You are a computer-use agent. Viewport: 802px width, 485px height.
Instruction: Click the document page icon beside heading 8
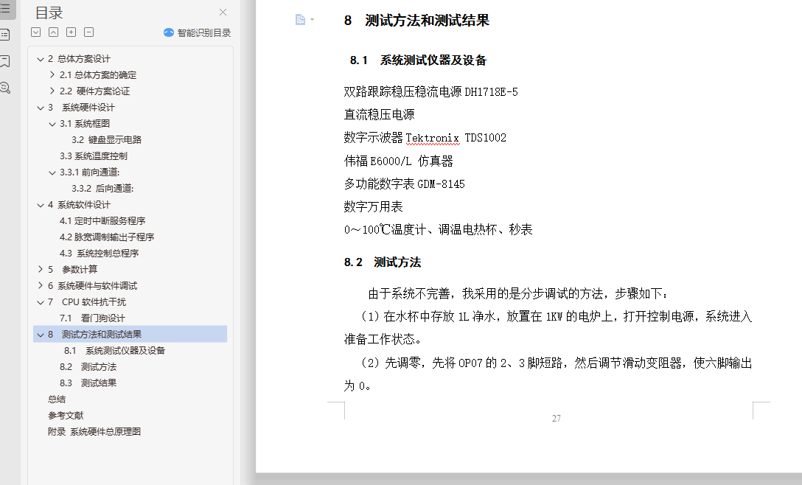click(300, 19)
